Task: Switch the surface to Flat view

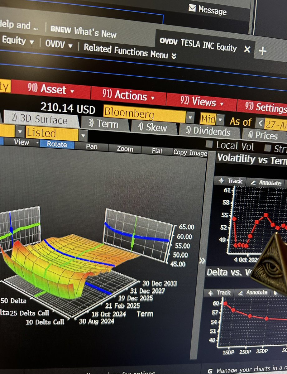Action: pyautogui.click(x=157, y=151)
